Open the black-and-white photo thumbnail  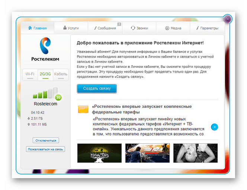[195, 153]
